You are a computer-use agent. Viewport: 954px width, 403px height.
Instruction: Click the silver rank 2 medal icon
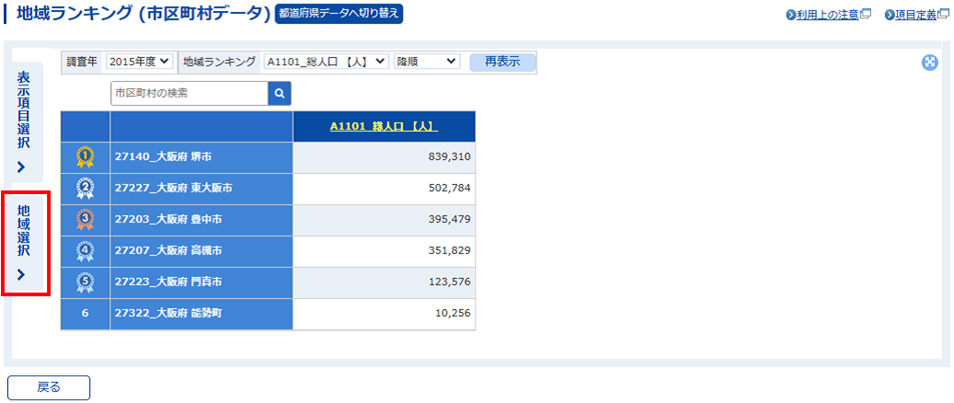click(x=85, y=189)
